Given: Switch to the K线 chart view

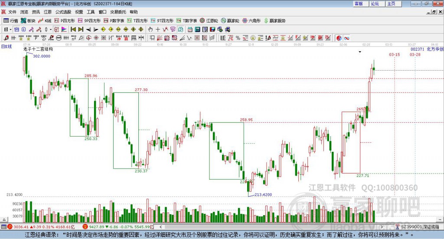Looking at the screenshot, I should (x=45, y=21).
